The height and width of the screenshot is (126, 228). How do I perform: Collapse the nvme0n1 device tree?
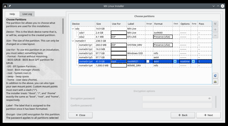tap(73, 41)
